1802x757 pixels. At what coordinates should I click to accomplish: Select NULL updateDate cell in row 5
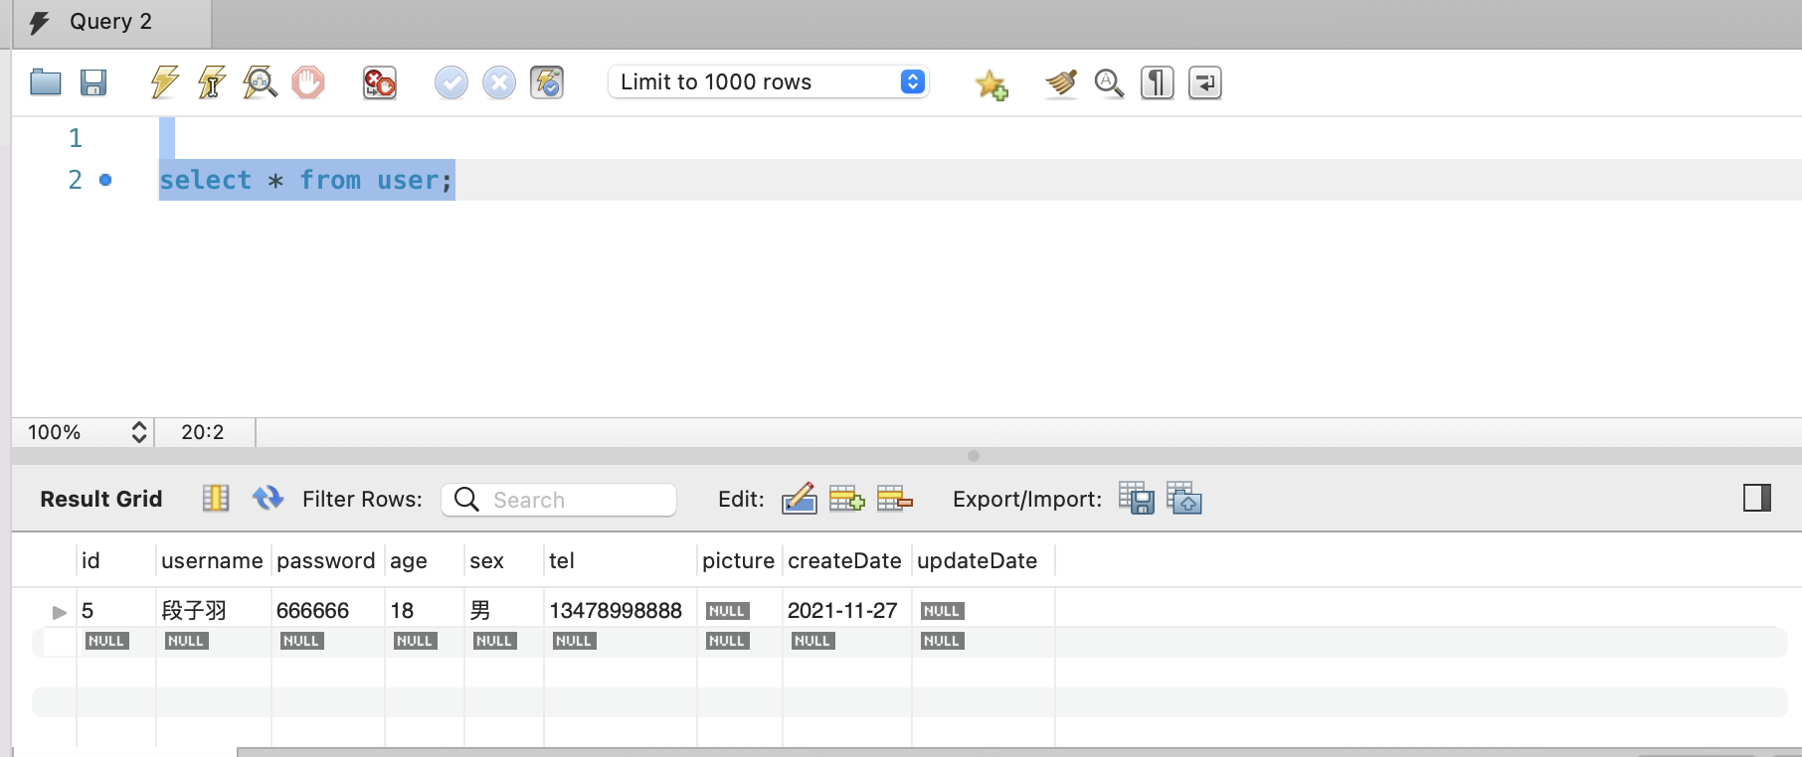coord(942,611)
